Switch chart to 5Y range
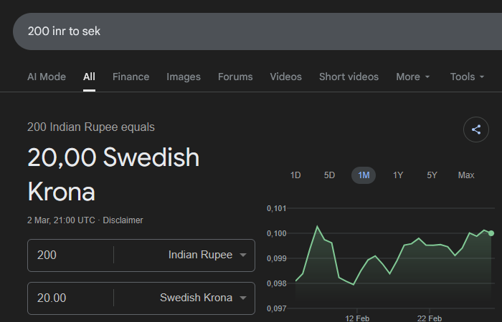 432,175
